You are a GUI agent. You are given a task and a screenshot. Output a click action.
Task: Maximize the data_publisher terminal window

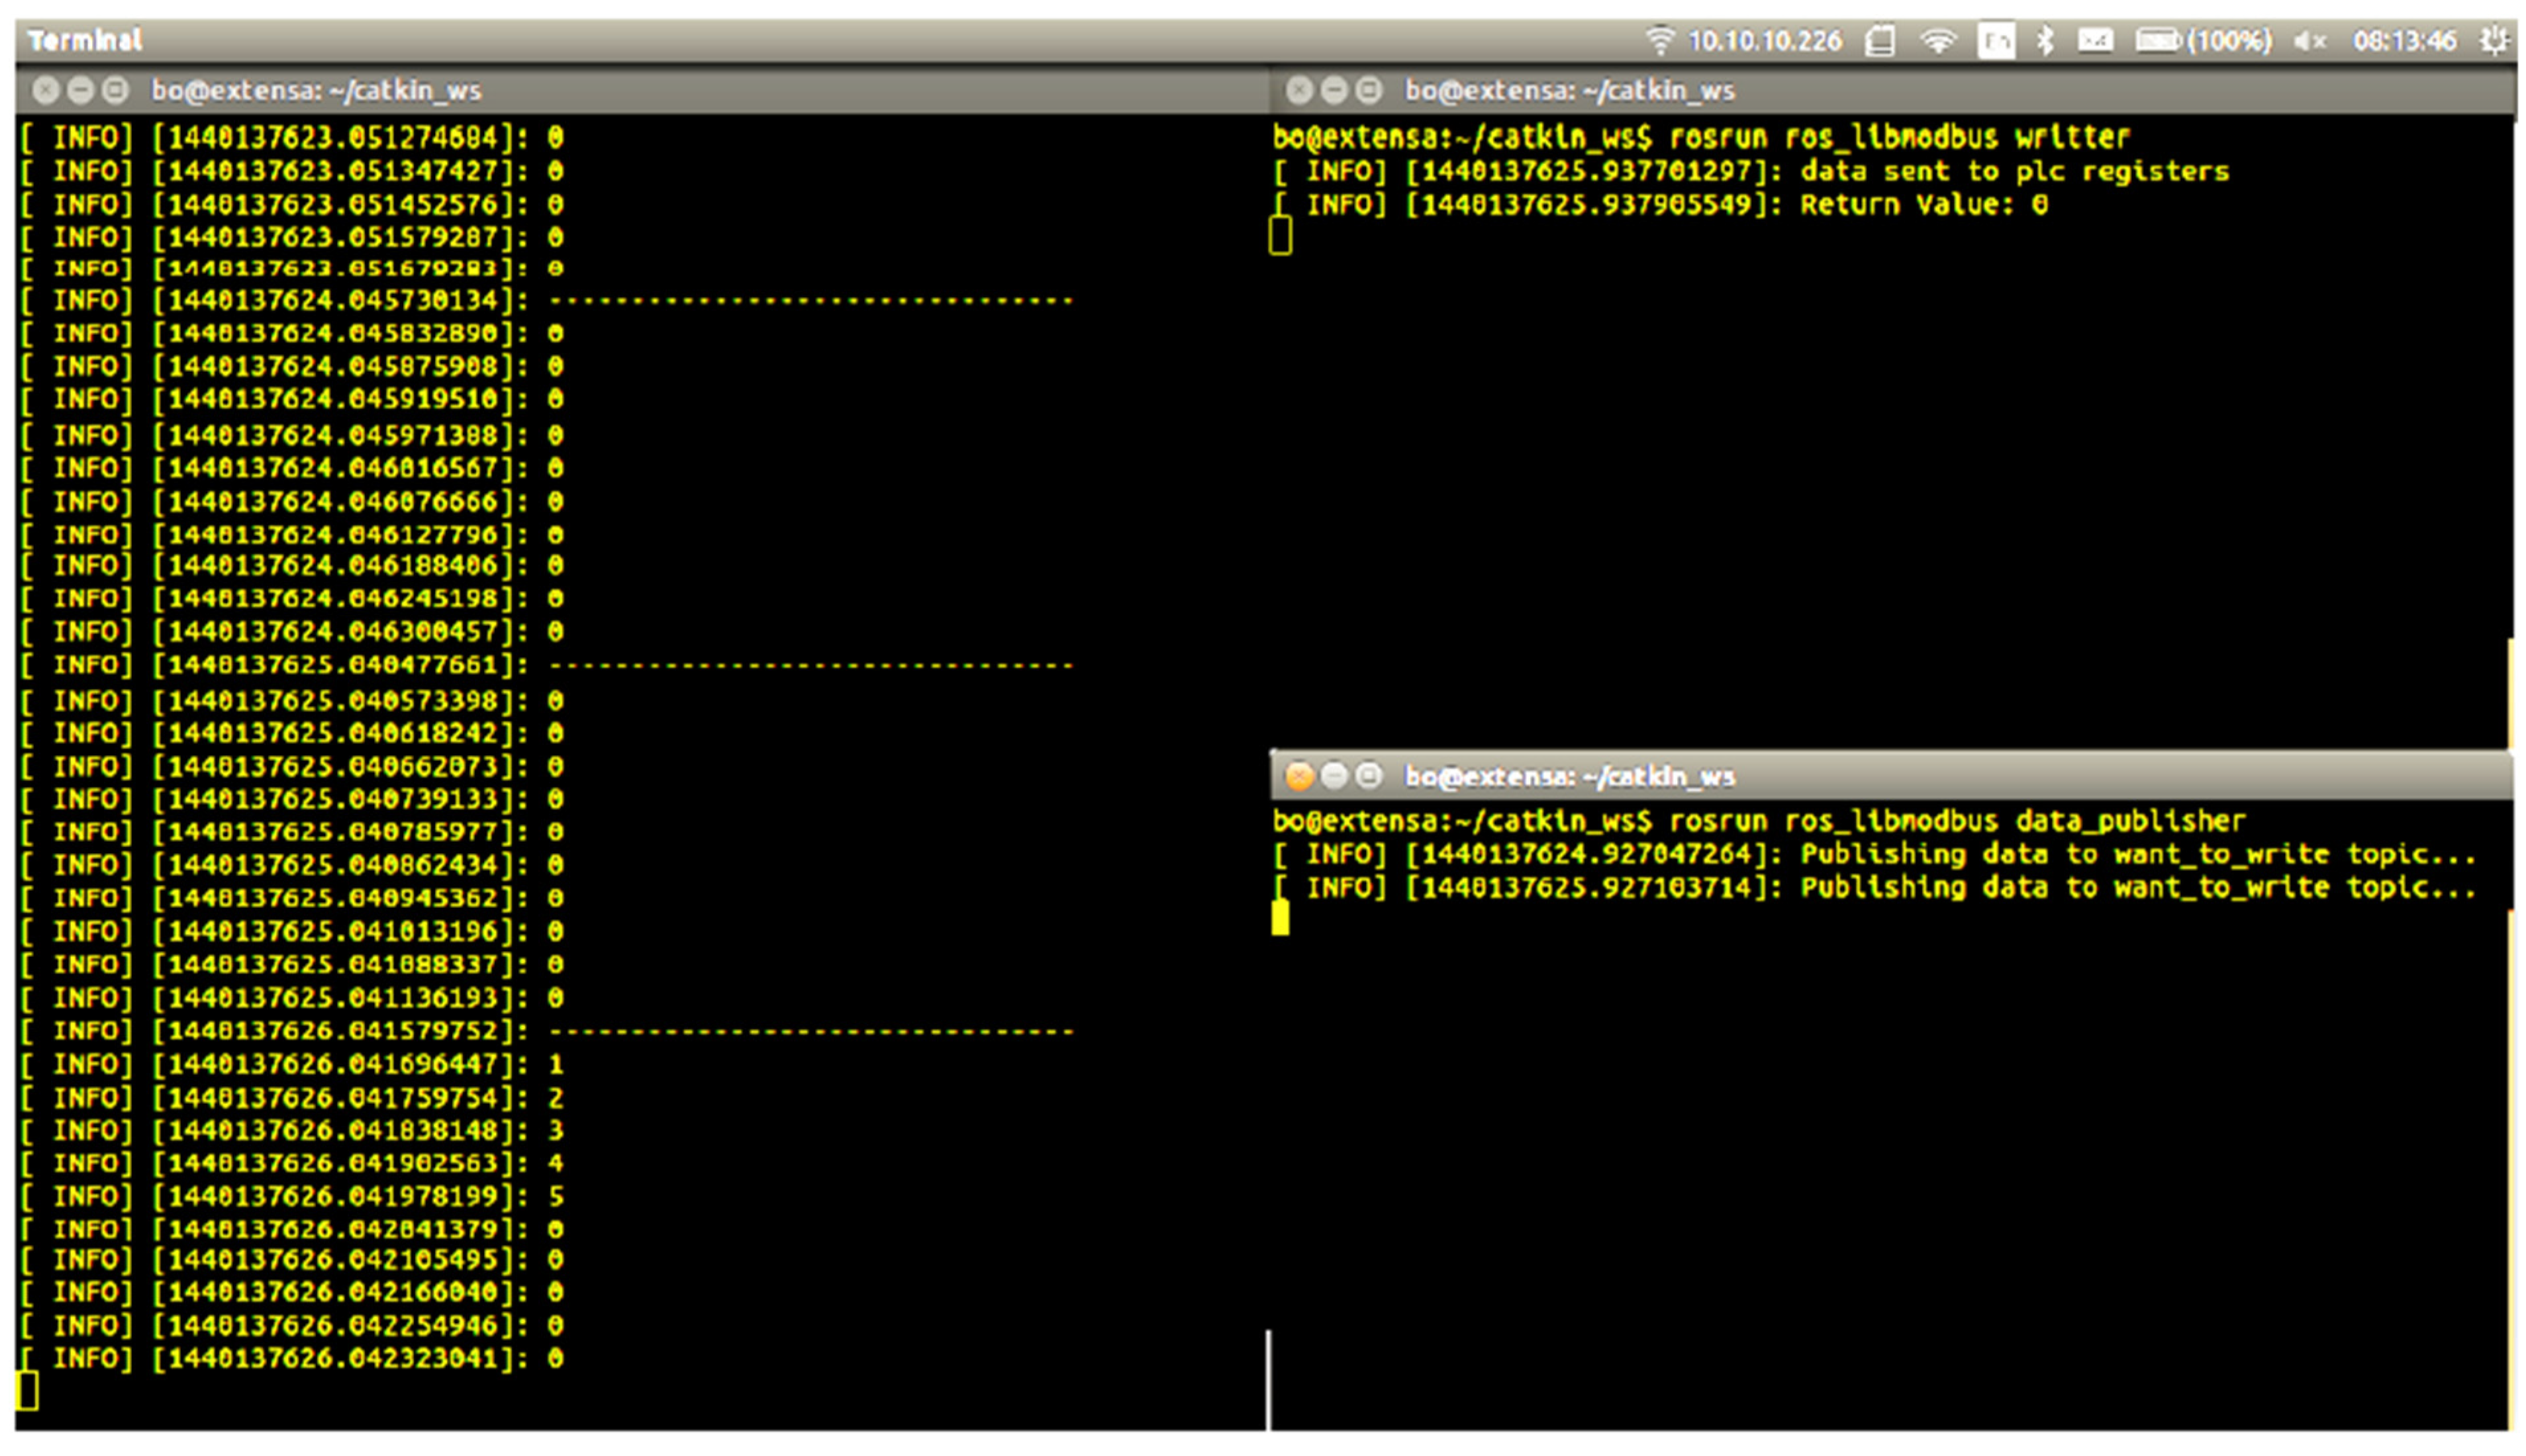click(1369, 776)
